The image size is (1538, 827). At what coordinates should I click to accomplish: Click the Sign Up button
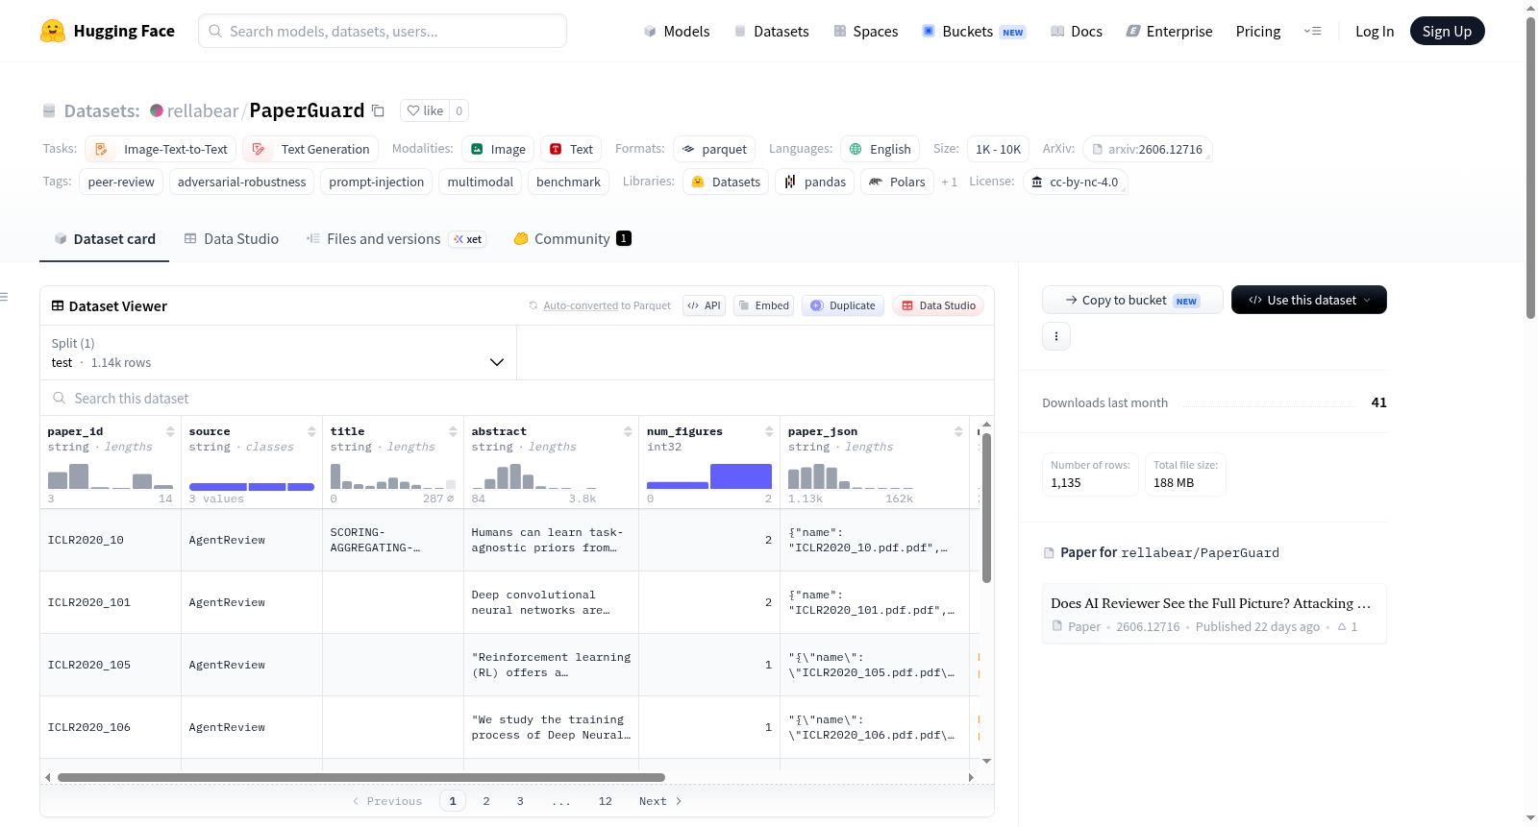pos(1448,32)
